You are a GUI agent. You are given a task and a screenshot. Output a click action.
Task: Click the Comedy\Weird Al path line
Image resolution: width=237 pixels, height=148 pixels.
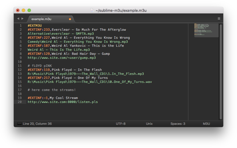coord(78,42)
